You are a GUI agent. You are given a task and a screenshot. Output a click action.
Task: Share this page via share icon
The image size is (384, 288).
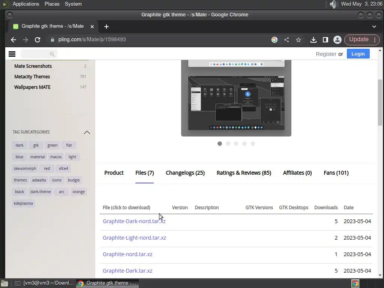[x=286, y=40]
